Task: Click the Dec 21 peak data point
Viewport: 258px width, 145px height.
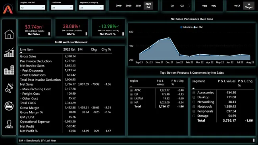Action: pos(169,38)
